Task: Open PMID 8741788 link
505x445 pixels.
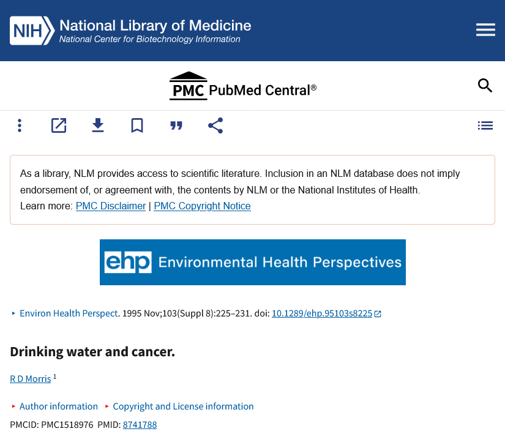Action: point(140,425)
